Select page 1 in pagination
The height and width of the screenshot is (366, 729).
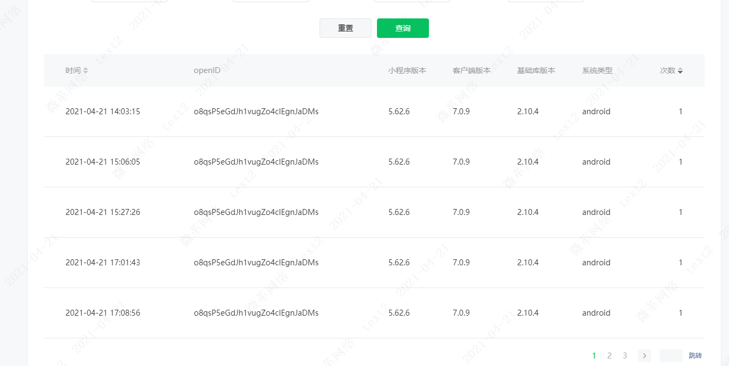[594, 356]
